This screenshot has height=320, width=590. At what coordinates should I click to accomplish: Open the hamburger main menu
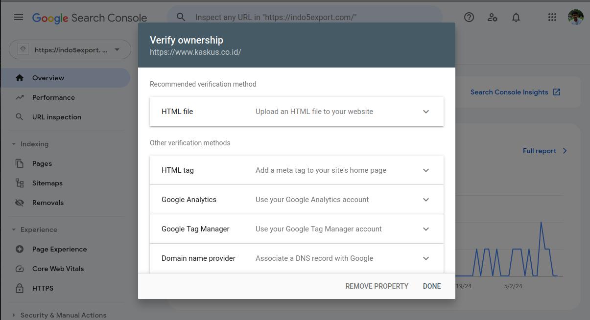(19, 17)
